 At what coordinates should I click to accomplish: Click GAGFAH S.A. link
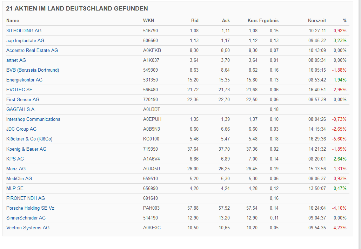[21, 109]
